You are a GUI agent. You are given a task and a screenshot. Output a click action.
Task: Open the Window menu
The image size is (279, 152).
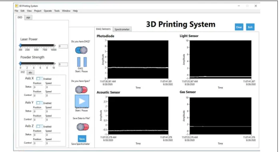(66, 11)
